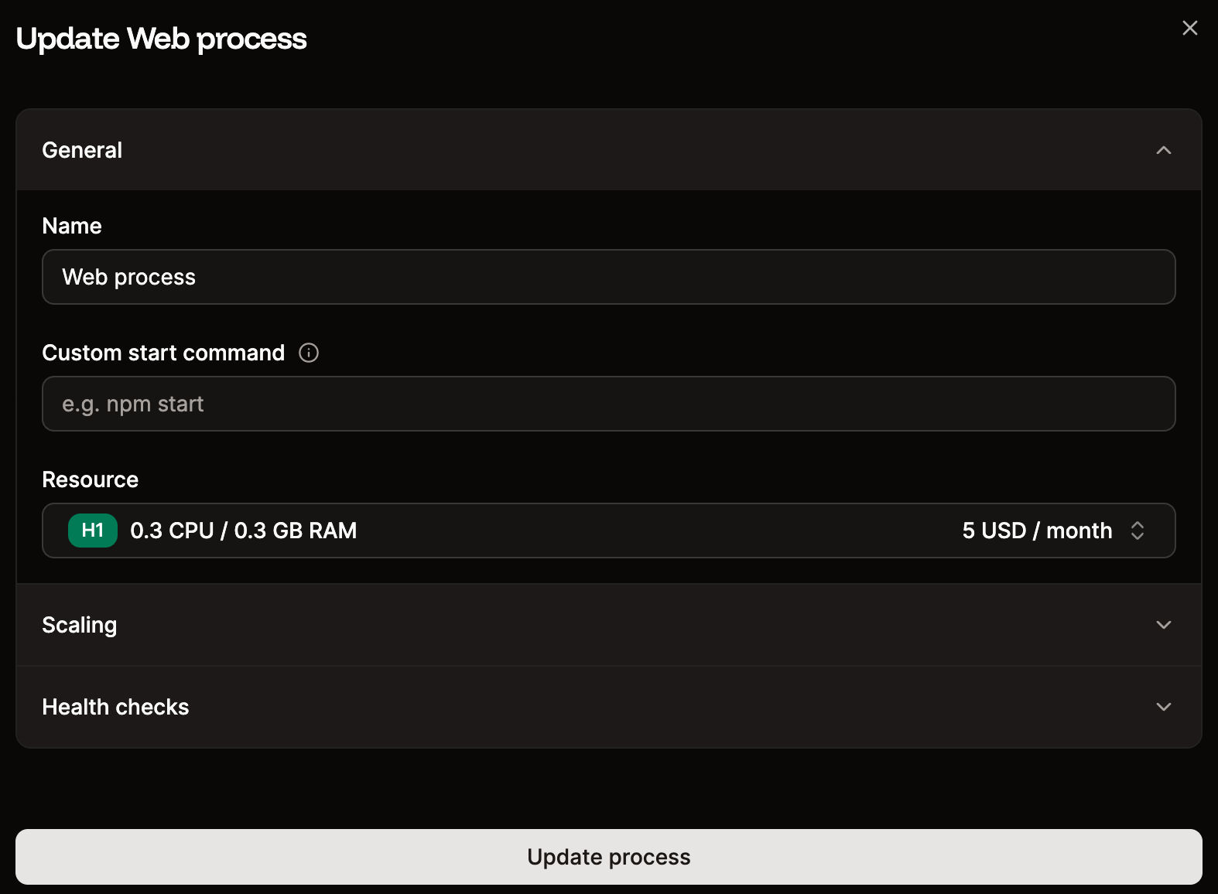This screenshot has width=1218, height=894.
Task: Click the chevron beside Health checks
Action: coord(1164,706)
